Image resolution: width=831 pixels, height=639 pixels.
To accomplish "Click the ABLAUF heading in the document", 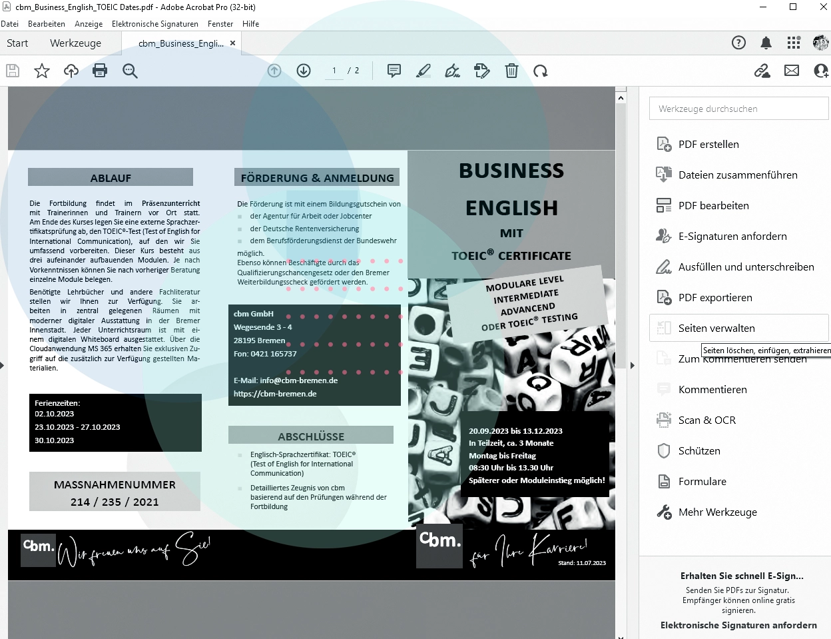I will click(111, 178).
